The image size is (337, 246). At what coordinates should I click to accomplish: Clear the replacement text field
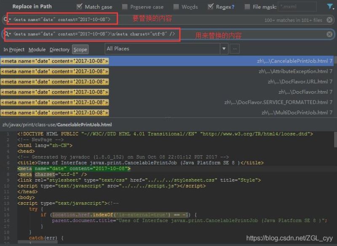(x=329, y=34)
